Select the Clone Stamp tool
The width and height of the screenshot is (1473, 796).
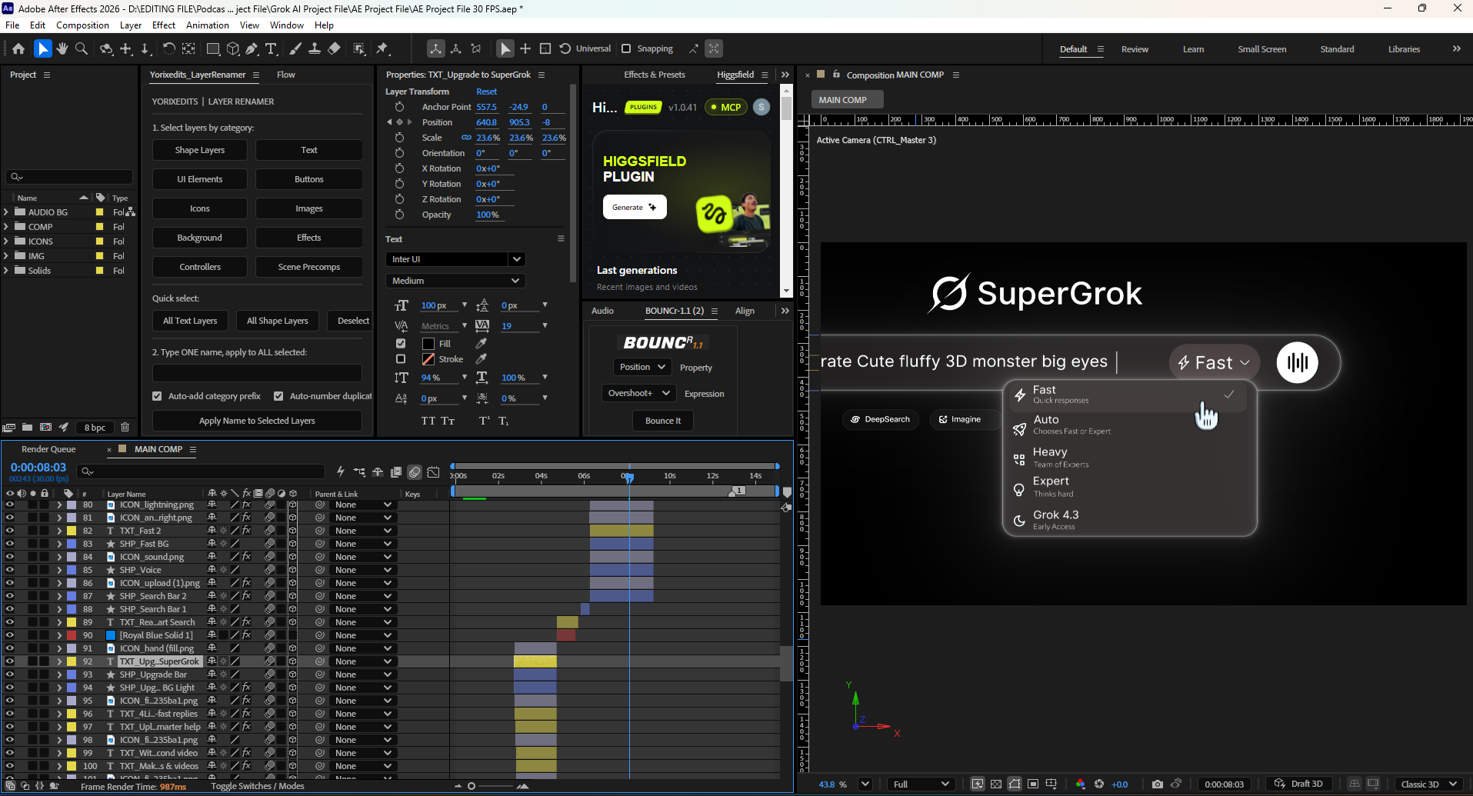click(x=315, y=48)
